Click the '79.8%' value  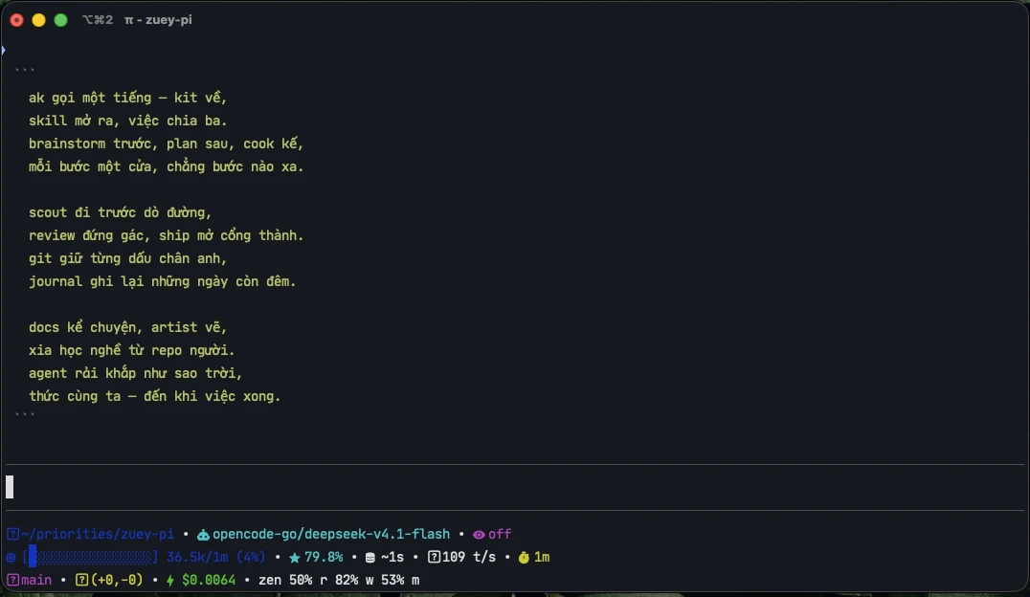(324, 557)
